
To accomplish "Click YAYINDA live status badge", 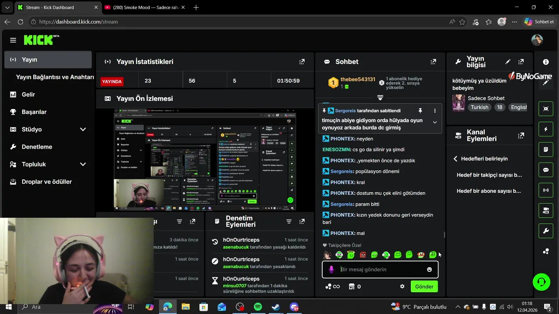I will tap(112, 81).
